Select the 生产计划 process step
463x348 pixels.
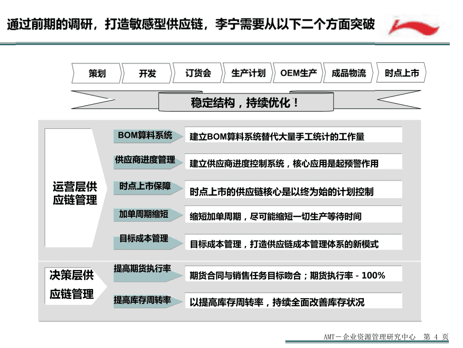249,73
